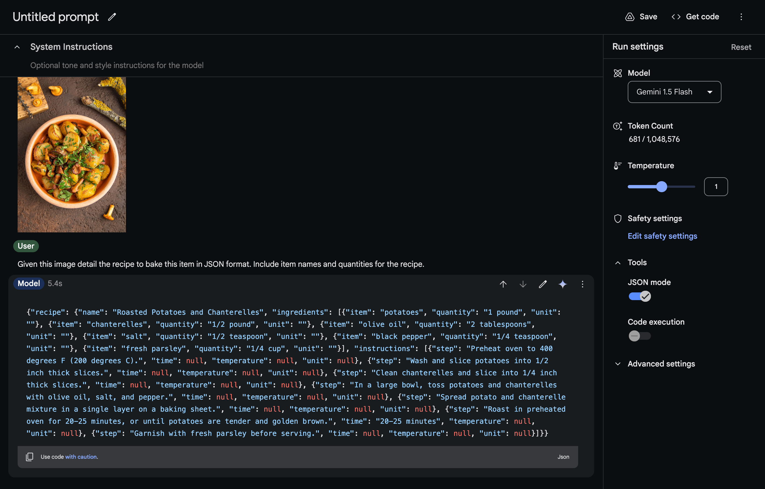
Task: Click the token count value 681 / 1,048,576
Action: [654, 139]
